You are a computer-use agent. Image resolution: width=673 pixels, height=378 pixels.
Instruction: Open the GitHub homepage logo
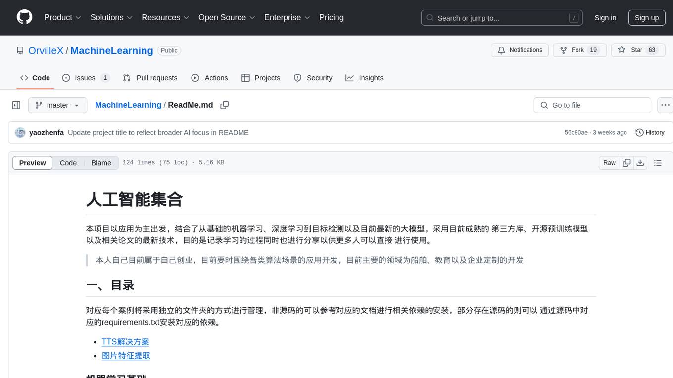[24, 17]
